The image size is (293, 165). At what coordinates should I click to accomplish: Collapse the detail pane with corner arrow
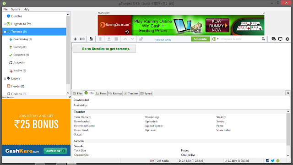click(288, 93)
